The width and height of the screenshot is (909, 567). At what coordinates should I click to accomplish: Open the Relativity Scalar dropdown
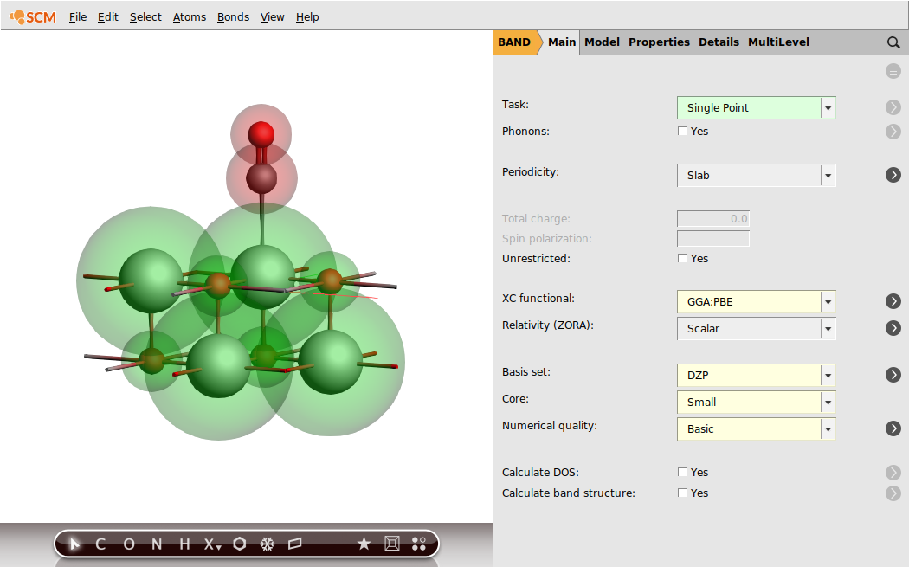tap(756, 329)
